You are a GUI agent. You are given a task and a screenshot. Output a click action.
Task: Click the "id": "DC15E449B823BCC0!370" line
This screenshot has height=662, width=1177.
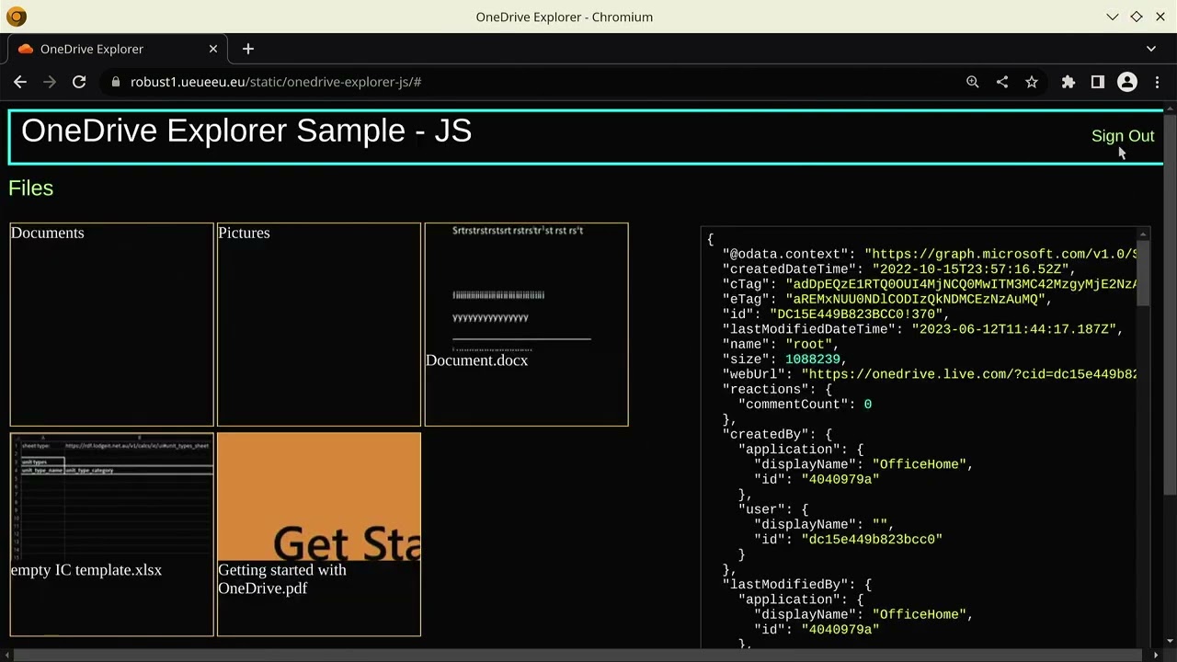pos(836,314)
